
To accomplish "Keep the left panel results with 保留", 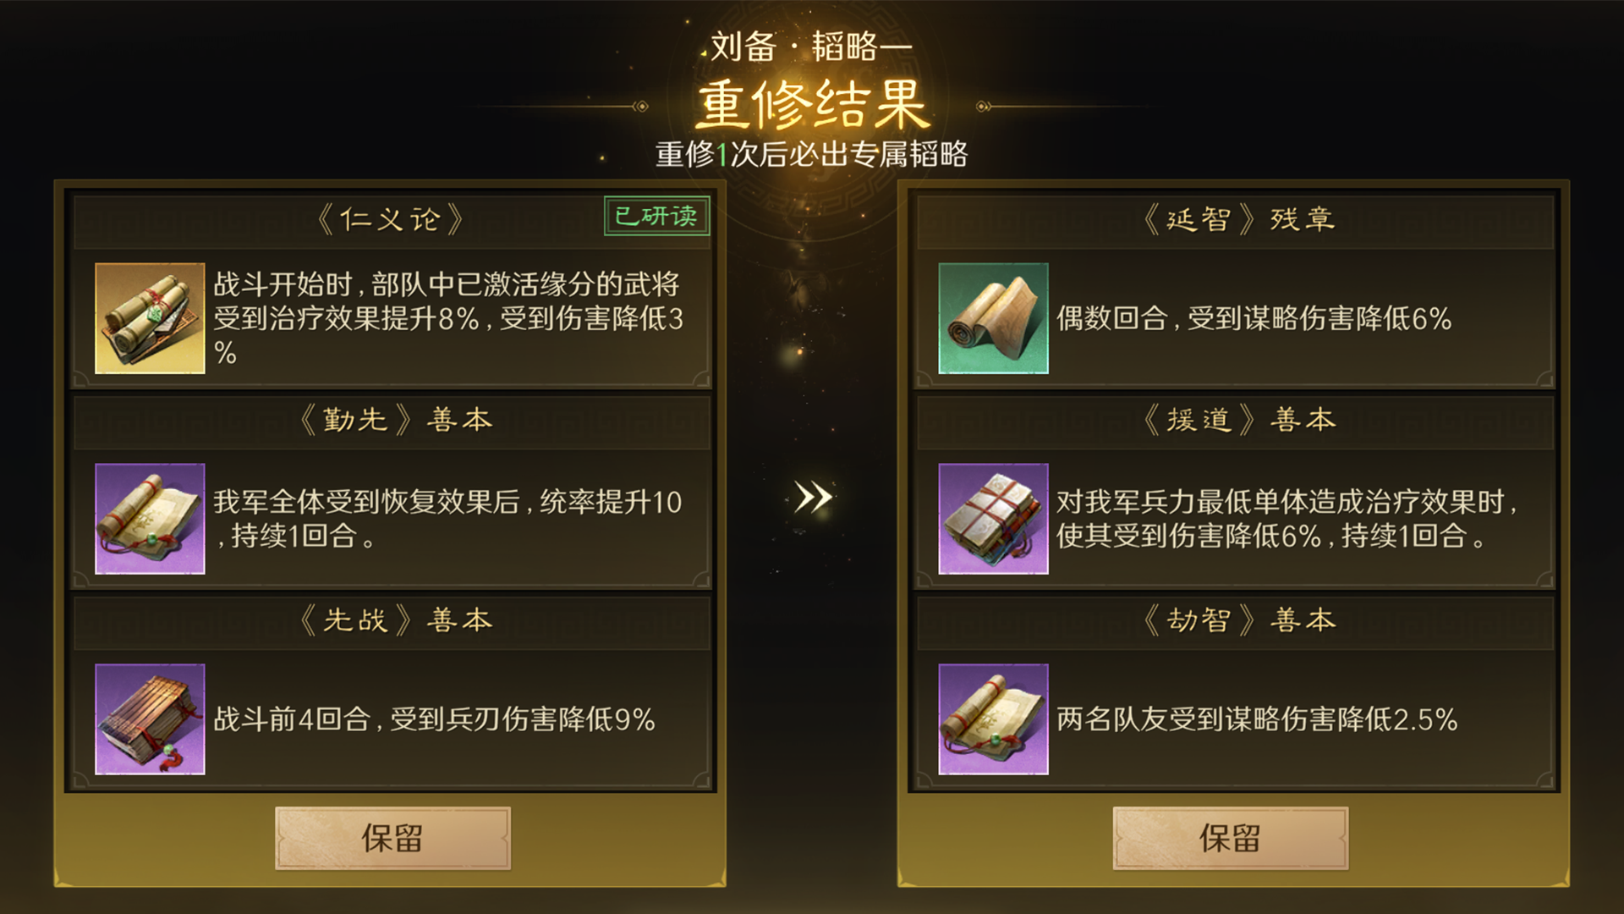I will pos(392,838).
